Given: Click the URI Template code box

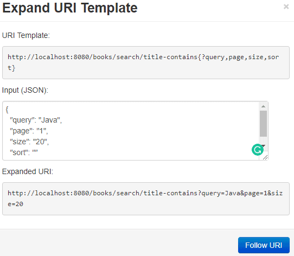Looking at the screenshot, I should pyautogui.click(x=146, y=62).
